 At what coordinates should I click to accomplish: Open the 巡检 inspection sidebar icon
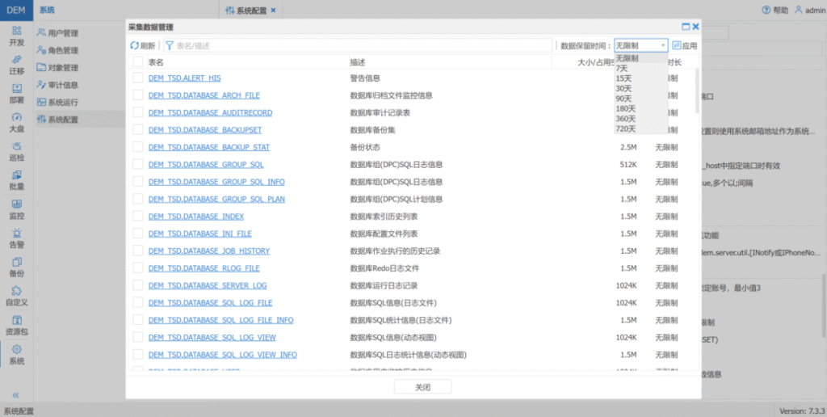pos(16,150)
